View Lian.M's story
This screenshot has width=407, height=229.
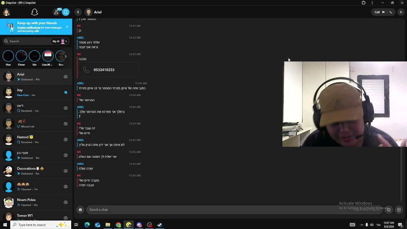(x=47, y=58)
